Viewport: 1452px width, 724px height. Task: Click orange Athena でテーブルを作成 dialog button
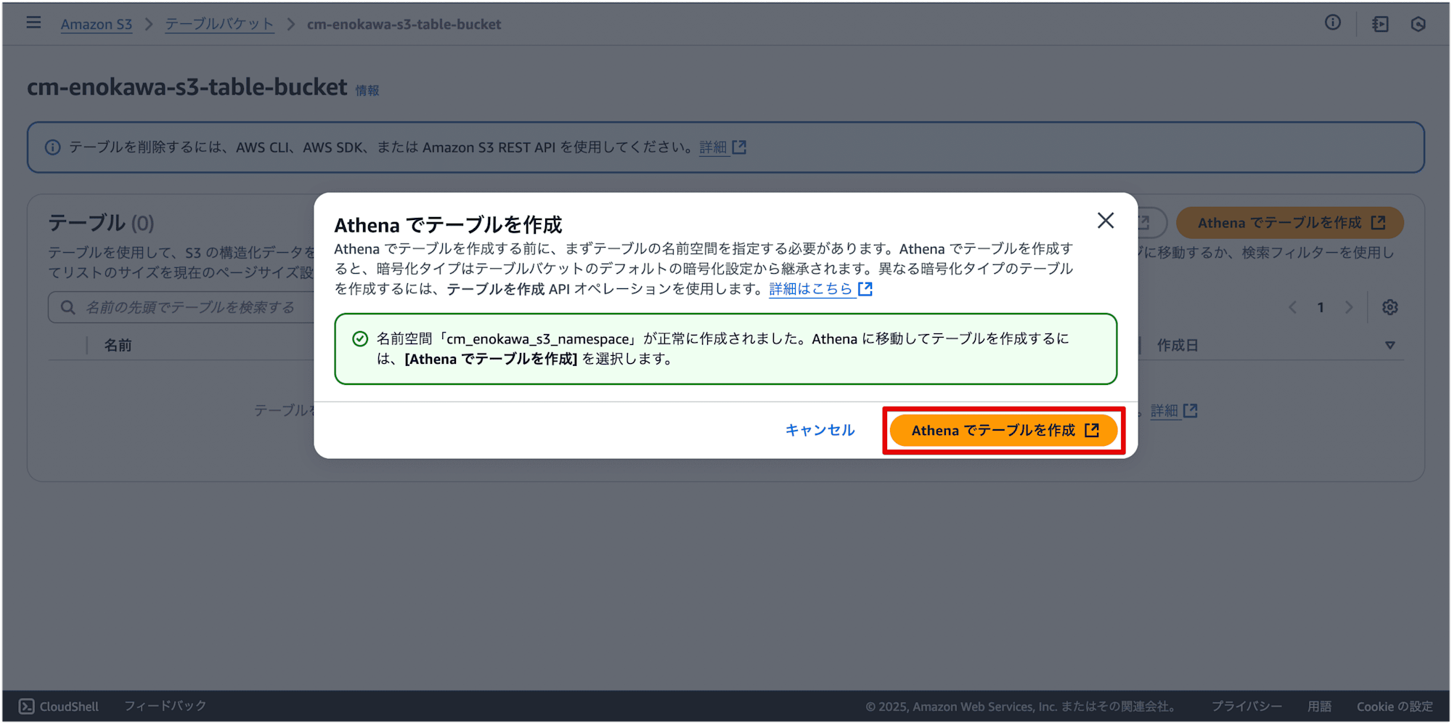pyautogui.click(x=1003, y=431)
